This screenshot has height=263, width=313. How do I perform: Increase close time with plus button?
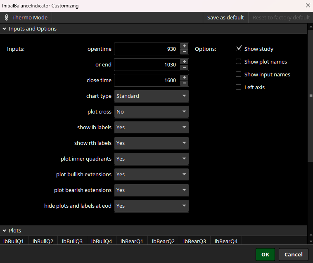click(184, 77)
